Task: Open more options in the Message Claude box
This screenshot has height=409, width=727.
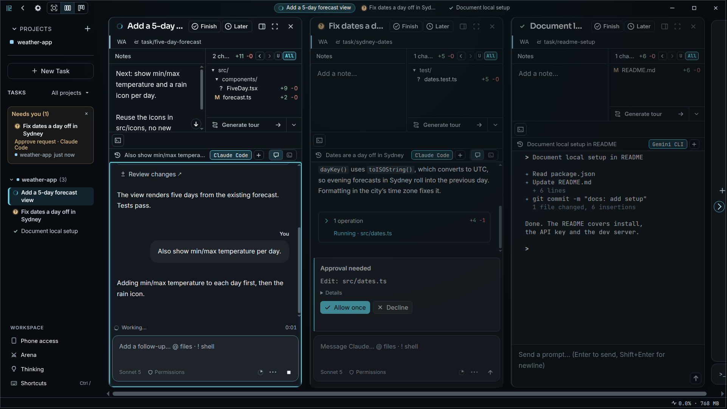Action: coord(474,372)
